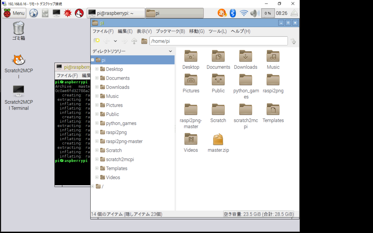Expand the Downloads node in the directory tree
373x233 pixels.
[97, 87]
